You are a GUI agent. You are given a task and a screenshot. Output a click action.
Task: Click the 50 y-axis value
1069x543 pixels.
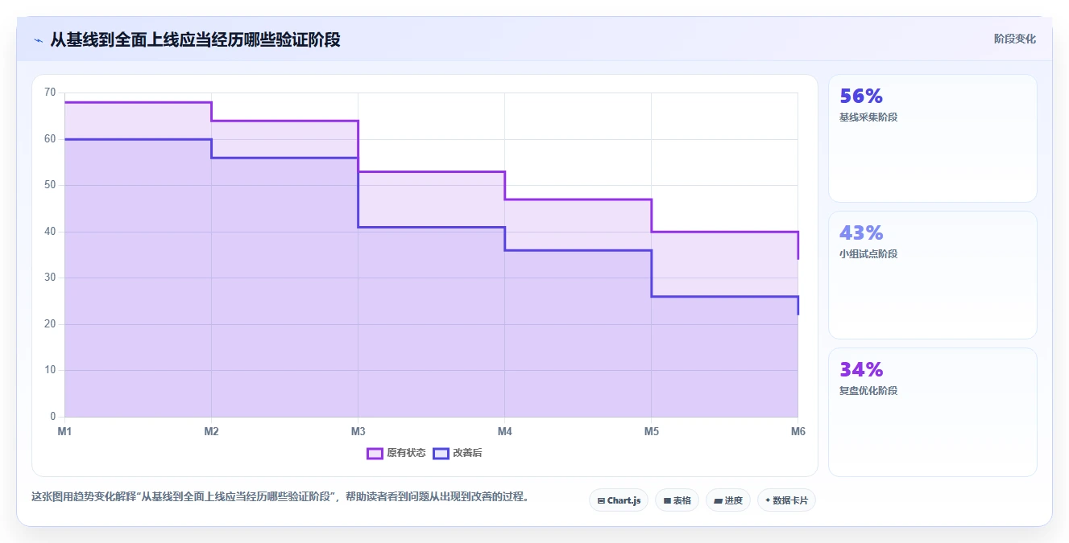(50, 185)
